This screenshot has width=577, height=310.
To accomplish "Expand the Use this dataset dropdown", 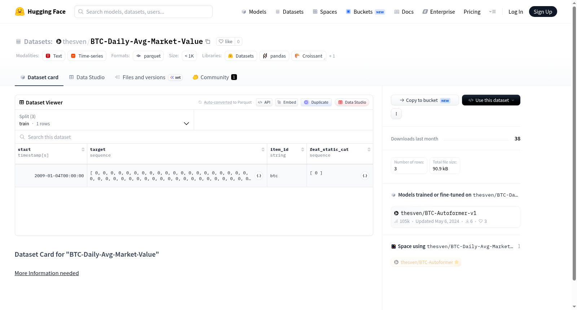I will tap(491, 100).
